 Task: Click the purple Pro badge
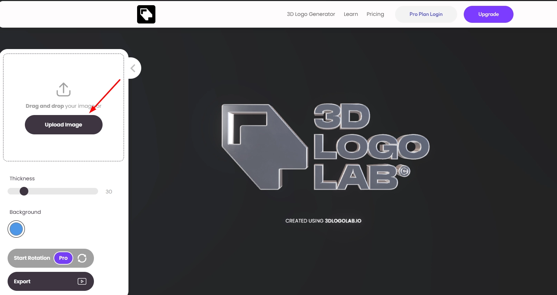63,258
